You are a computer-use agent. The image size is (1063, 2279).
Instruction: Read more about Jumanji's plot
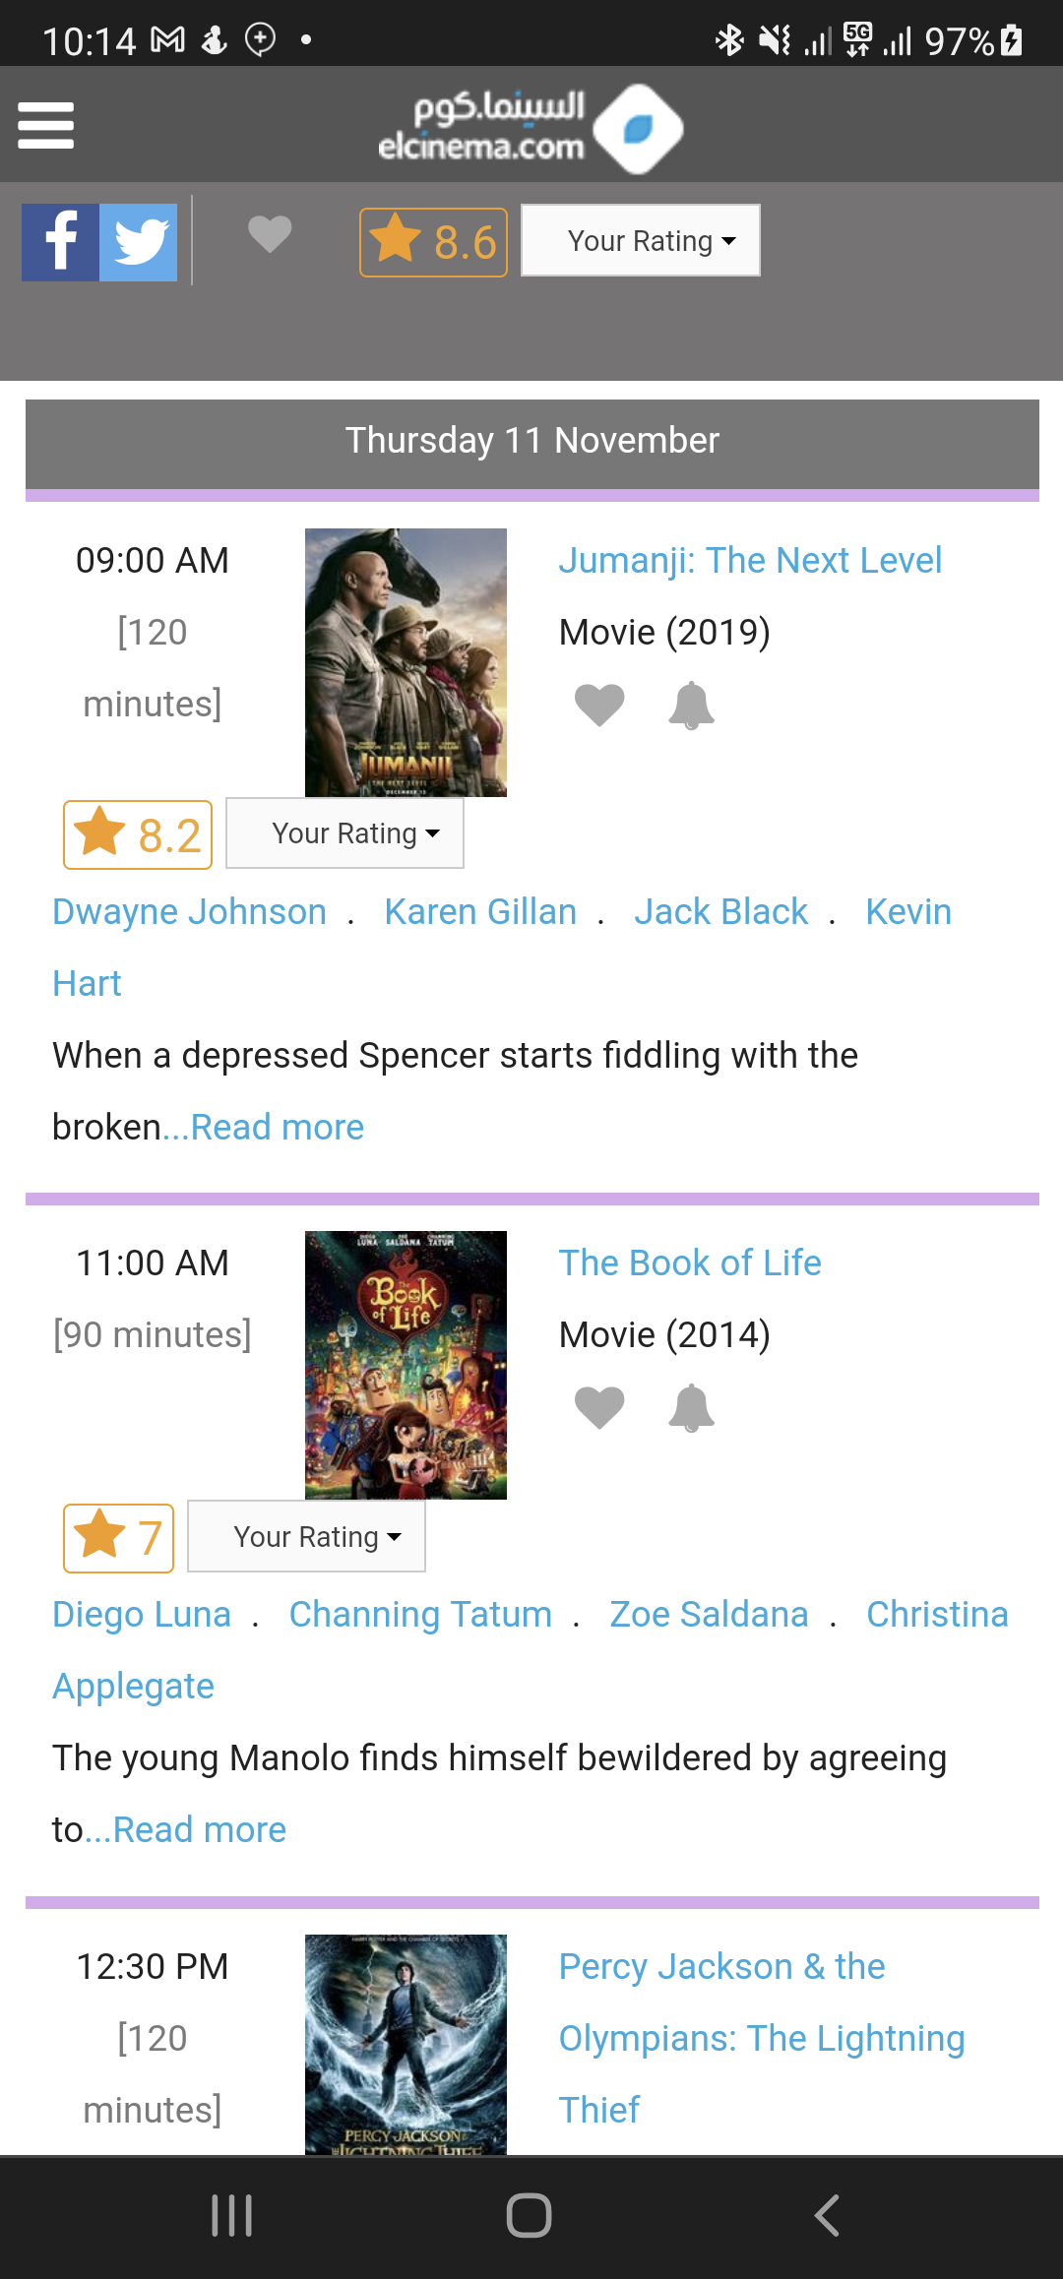[x=277, y=1126]
